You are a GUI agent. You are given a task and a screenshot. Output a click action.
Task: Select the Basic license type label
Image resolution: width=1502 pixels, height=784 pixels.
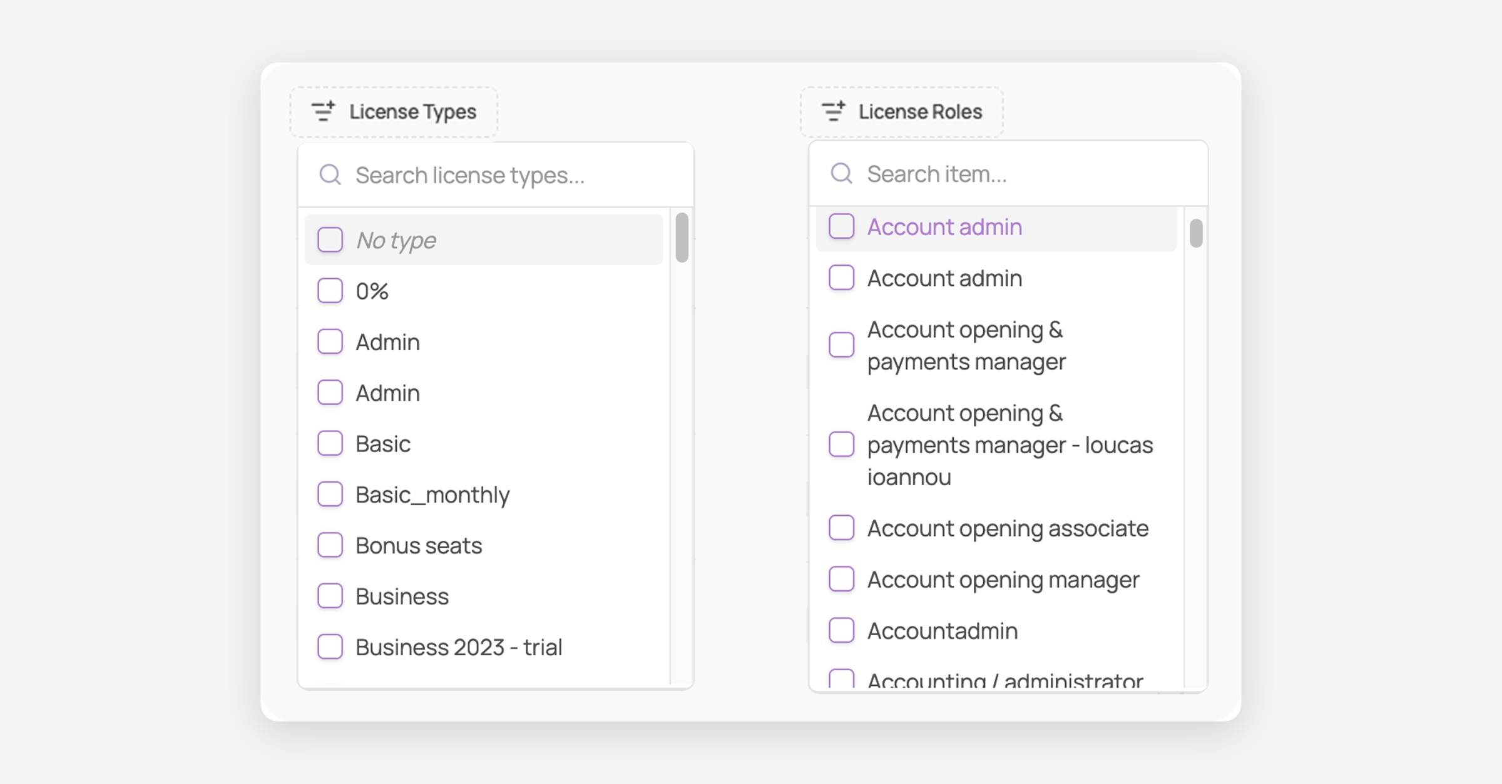tap(383, 444)
